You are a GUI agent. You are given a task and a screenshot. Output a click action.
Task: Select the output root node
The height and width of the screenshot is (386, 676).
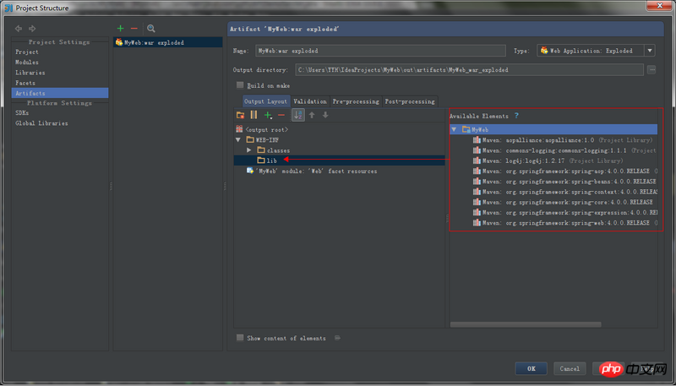coord(262,129)
